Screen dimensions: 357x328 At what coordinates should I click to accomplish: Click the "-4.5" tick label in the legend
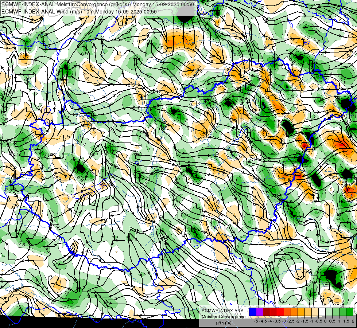(x=263, y=321)
